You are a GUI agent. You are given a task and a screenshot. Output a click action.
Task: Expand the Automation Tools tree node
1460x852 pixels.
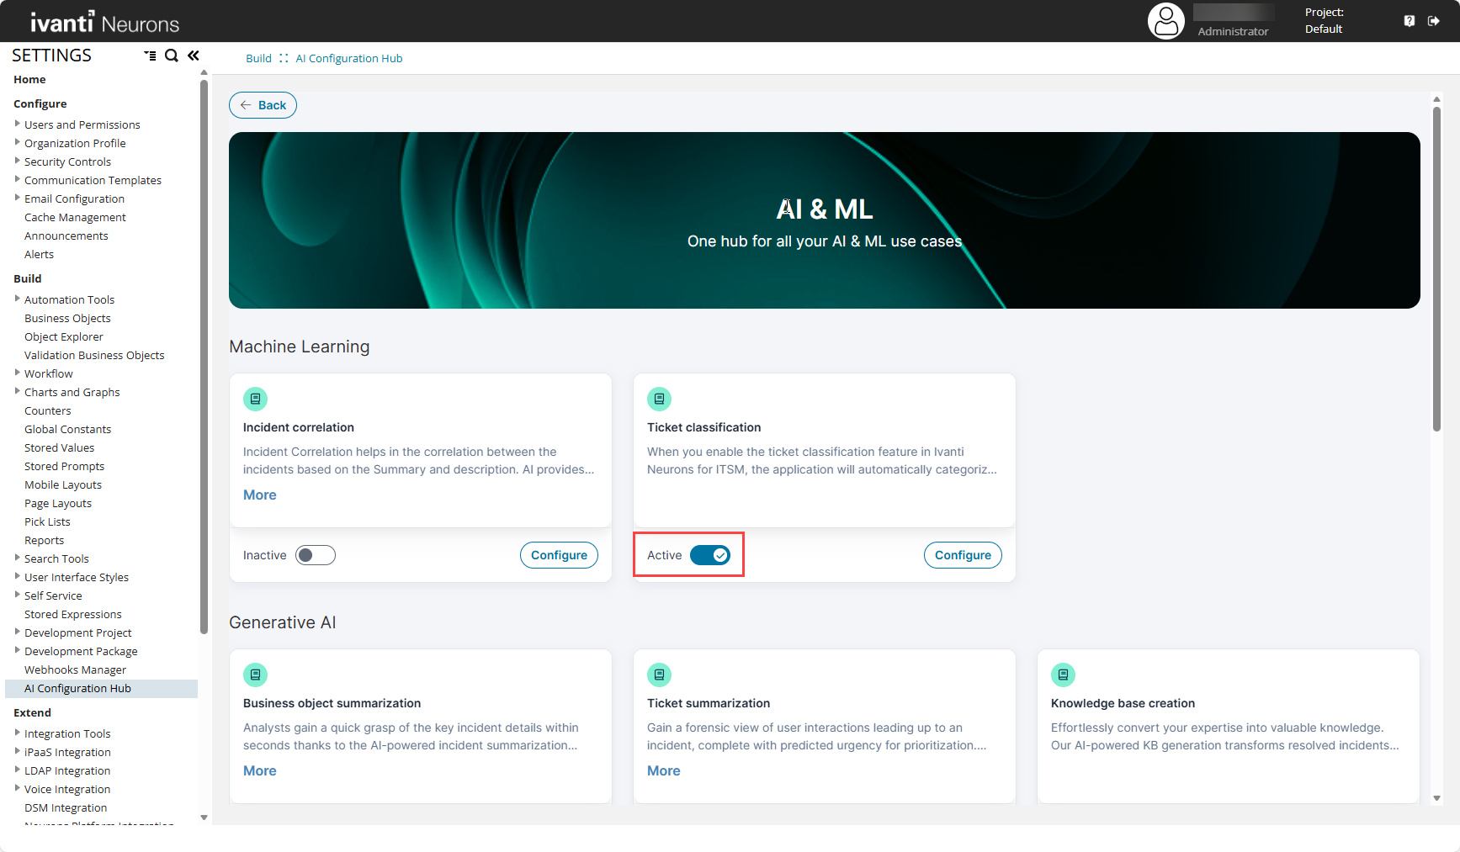pyautogui.click(x=18, y=299)
